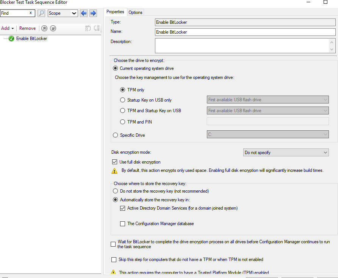Click the magnifier search icon
This screenshot has height=278, width=338.
41,13
